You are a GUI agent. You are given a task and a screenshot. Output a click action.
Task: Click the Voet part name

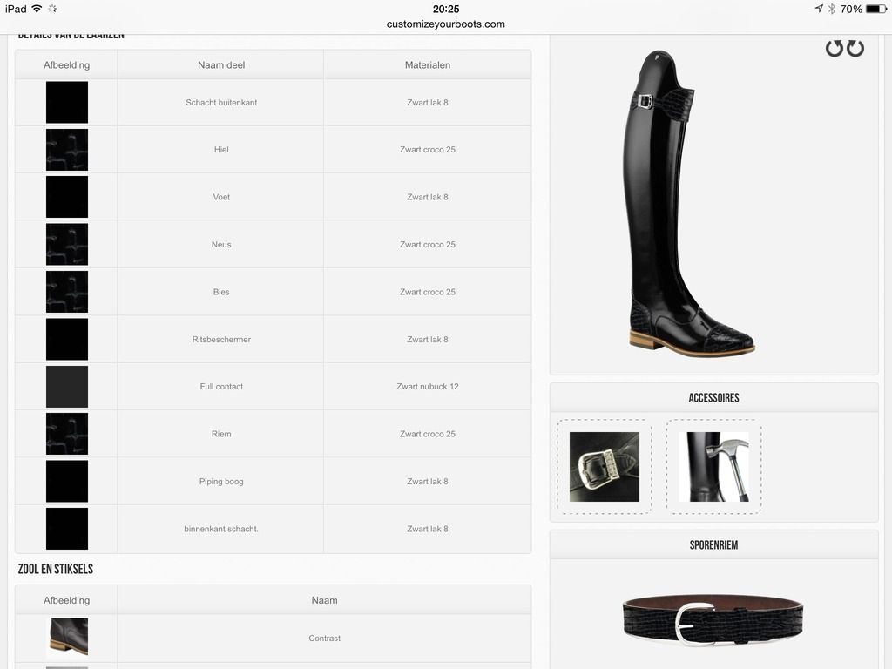point(221,197)
